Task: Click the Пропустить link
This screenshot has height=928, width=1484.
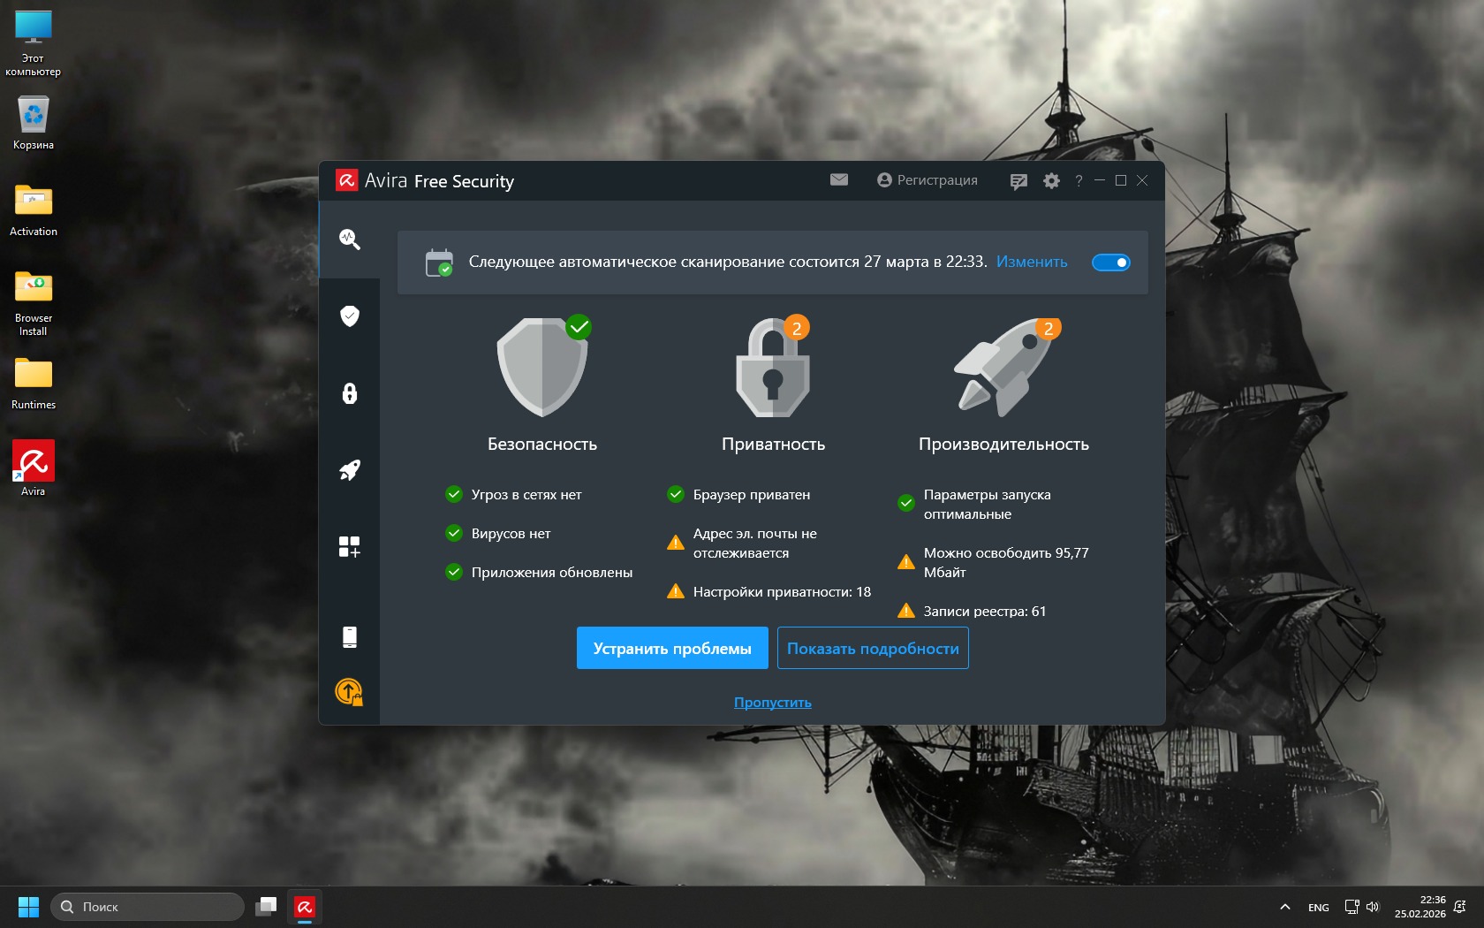Action: 772,703
